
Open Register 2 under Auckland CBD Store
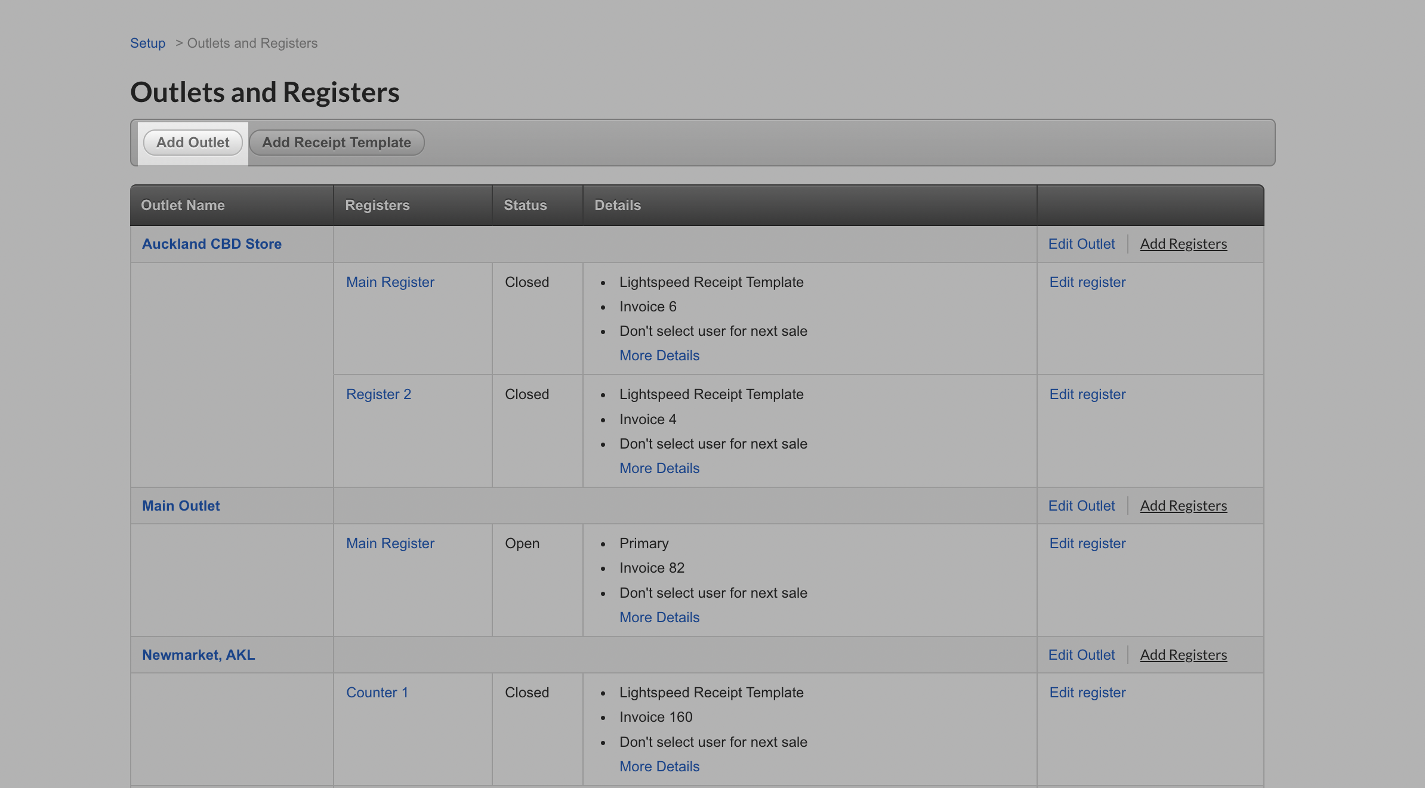pyautogui.click(x=378, y=394)
